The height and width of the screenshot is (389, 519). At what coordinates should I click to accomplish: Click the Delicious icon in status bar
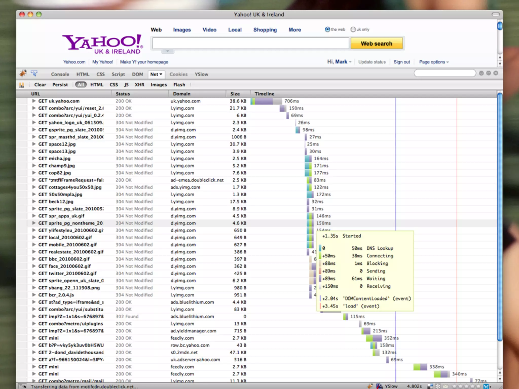click(x=430, y=386)
